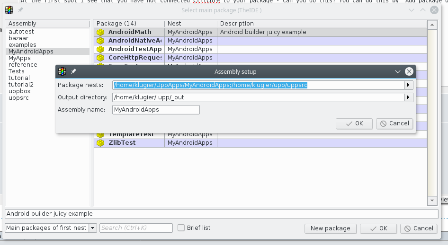Open the Output directory browse arrow
This screenshot has width=448, height=245.
(x=408, y=97)
